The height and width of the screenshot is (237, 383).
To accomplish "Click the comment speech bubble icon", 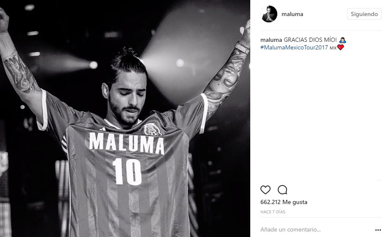I will (x=282, y=190).
